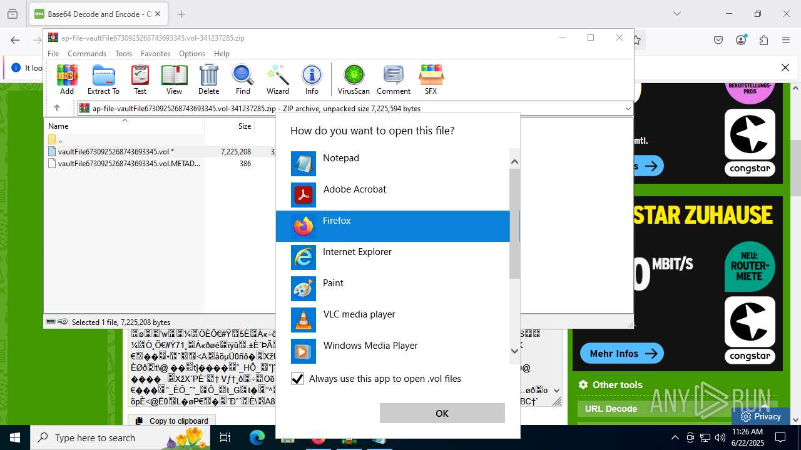Open Firefox extensions puzzle icon

click(763, 40)
